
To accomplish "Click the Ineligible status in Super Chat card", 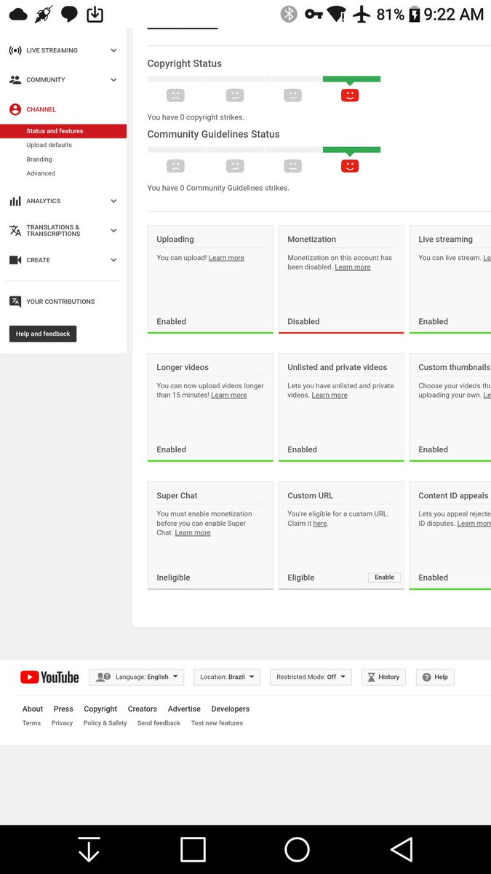I will (173, 578).
